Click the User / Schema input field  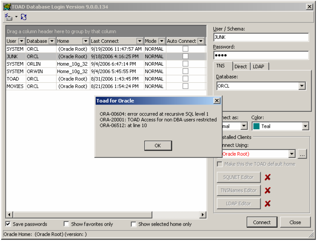(x=261, y=37)
